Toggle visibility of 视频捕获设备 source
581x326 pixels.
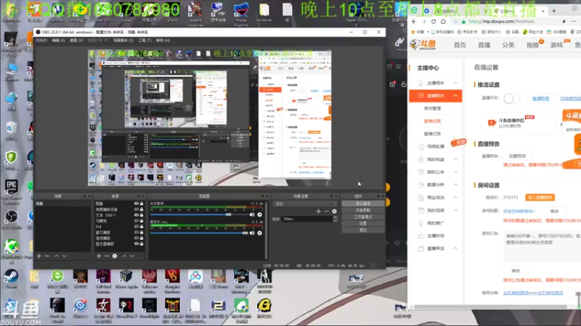tap(137, 209)
